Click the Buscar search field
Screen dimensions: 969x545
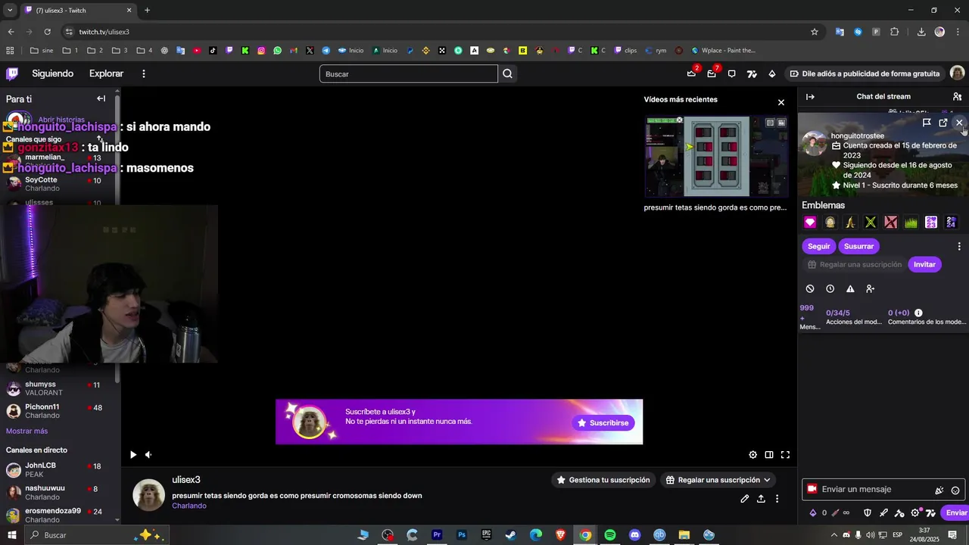pos(409,73)
